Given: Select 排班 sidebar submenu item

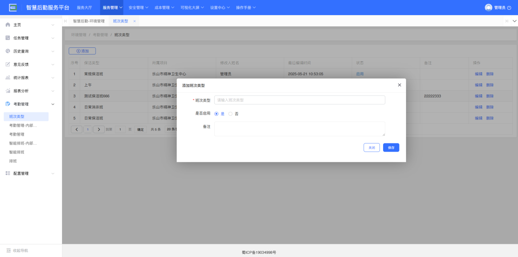Looking at the screenshot, I should (x=13, y=161).
